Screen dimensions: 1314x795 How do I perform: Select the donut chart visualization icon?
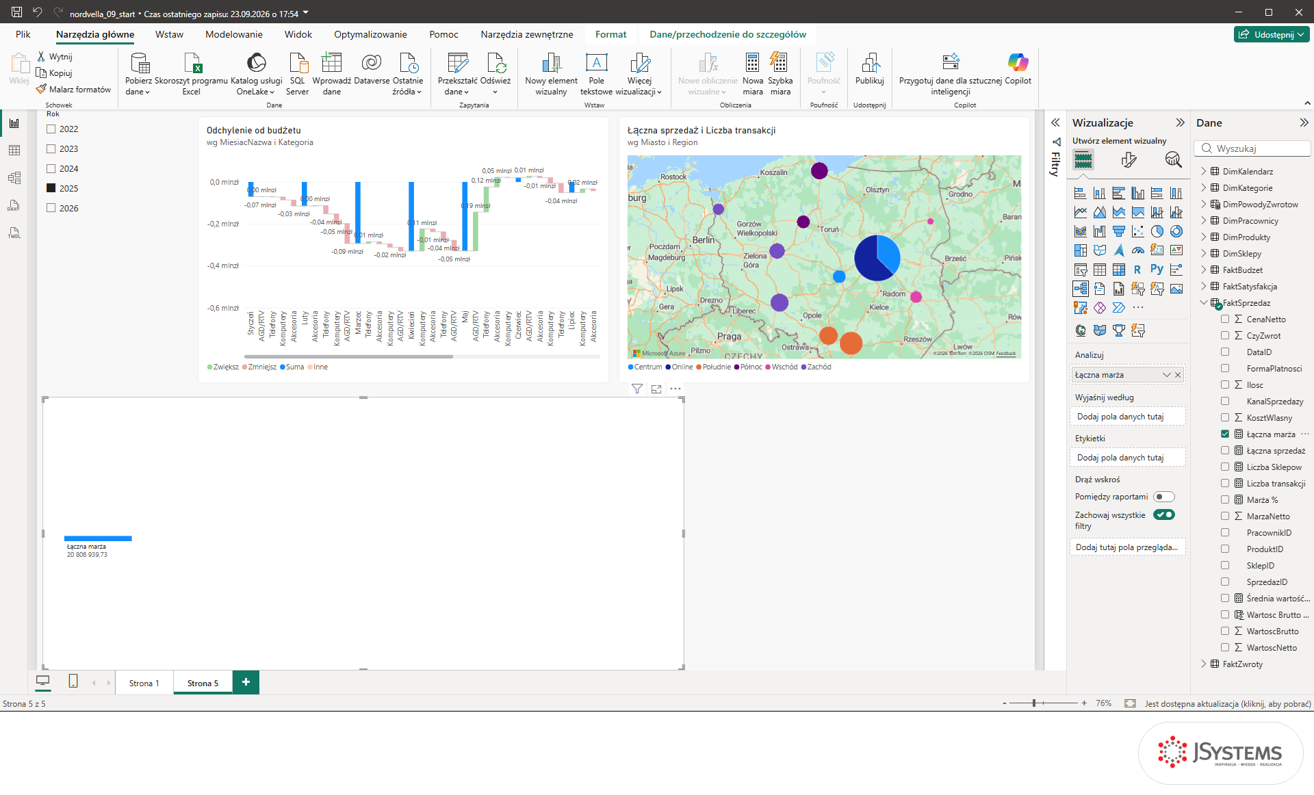tap(1176, 231)
